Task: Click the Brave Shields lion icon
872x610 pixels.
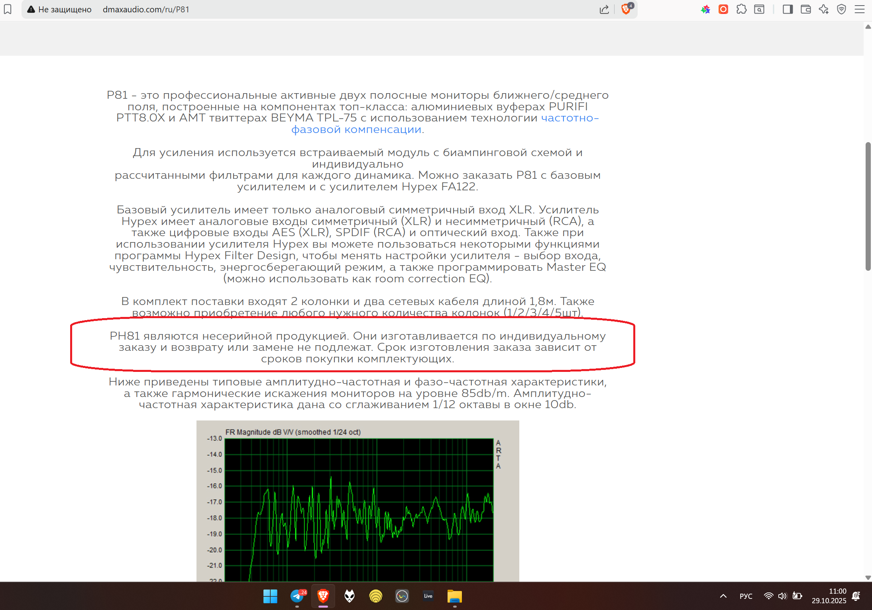Action: 626,9
